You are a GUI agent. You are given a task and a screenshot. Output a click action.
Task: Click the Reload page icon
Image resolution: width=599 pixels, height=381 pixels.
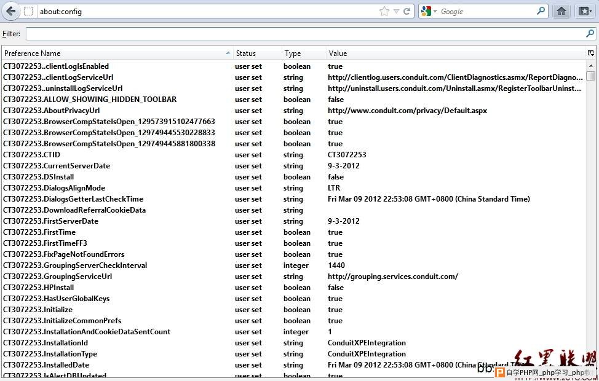tap(407, 11)
